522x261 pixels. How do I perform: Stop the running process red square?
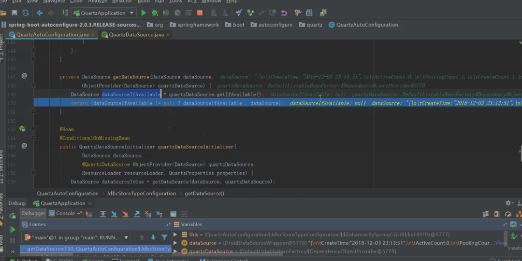tap(200, 13)
